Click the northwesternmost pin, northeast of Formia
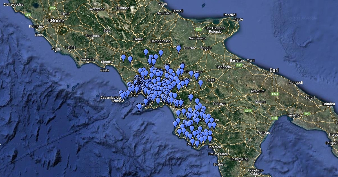Screen dimensions: 338x177 (x=123, y=58)
